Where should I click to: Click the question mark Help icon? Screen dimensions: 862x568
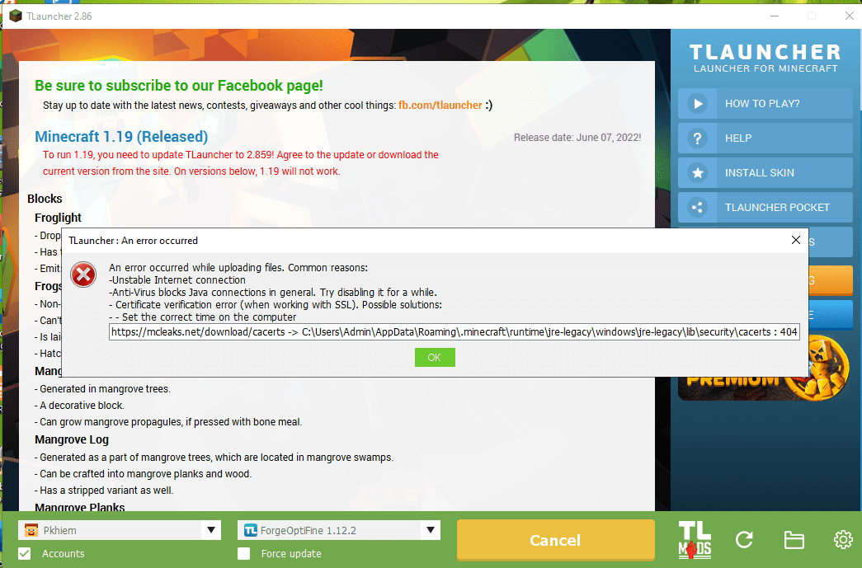coord(698,138)
